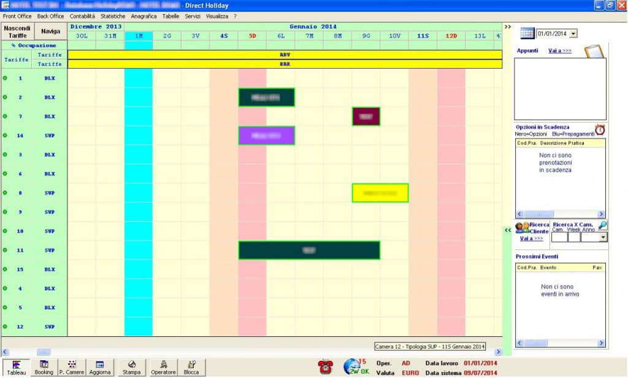The height and width of the screenshot is (378, 628).
Task: Collapse side panel with >> arrows
Action: coord(507,27)
